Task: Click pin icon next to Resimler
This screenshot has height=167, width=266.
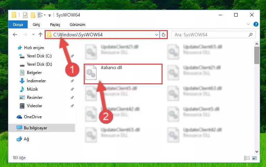Action: [x=72, y=98]
